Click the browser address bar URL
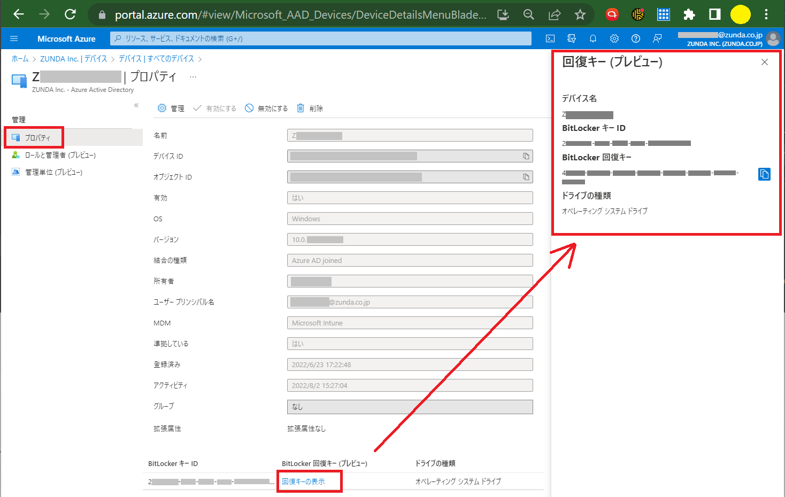The width and height of the screenshot is (785, 497). [x=301, y=14]
